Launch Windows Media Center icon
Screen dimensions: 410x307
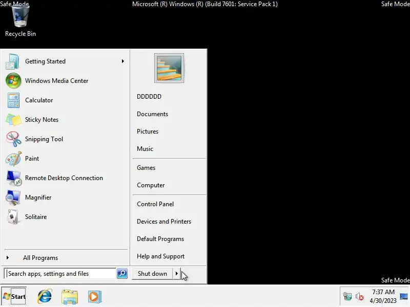(13, 81)
